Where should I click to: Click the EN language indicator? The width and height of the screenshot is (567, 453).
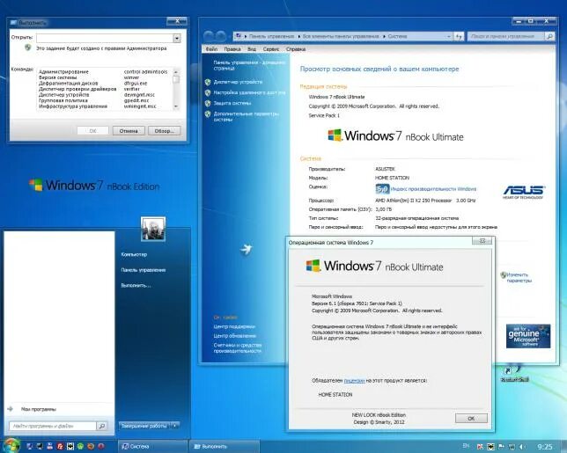coord(467,447)
